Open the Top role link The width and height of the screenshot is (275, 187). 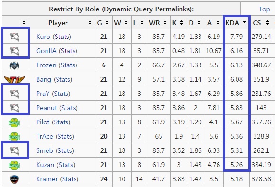point(264,9)
